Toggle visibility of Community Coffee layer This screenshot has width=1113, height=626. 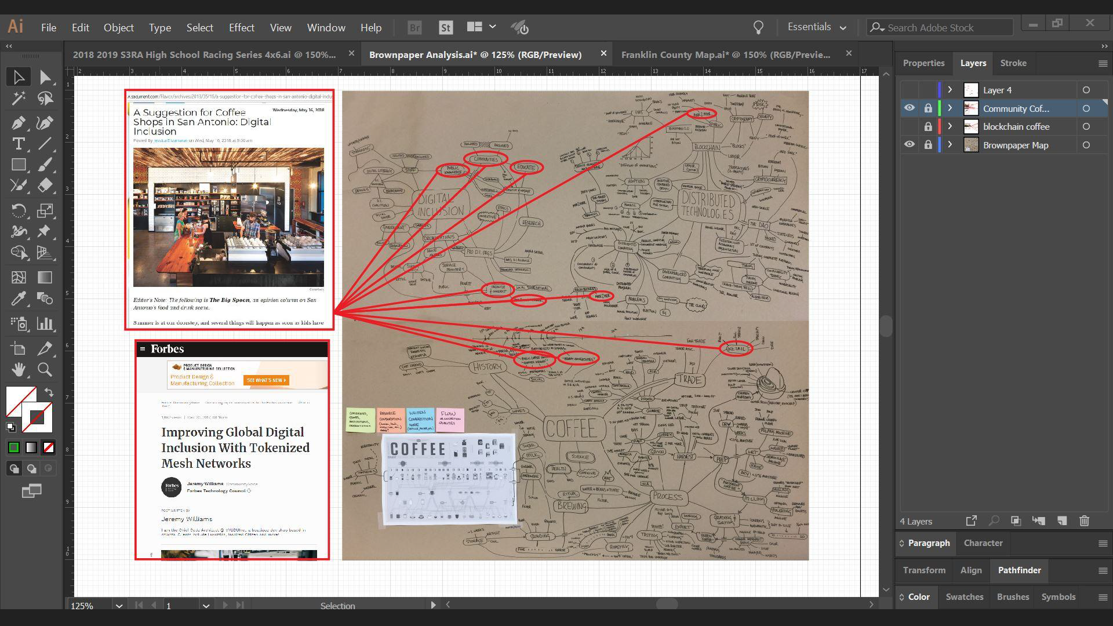(909, 108)
